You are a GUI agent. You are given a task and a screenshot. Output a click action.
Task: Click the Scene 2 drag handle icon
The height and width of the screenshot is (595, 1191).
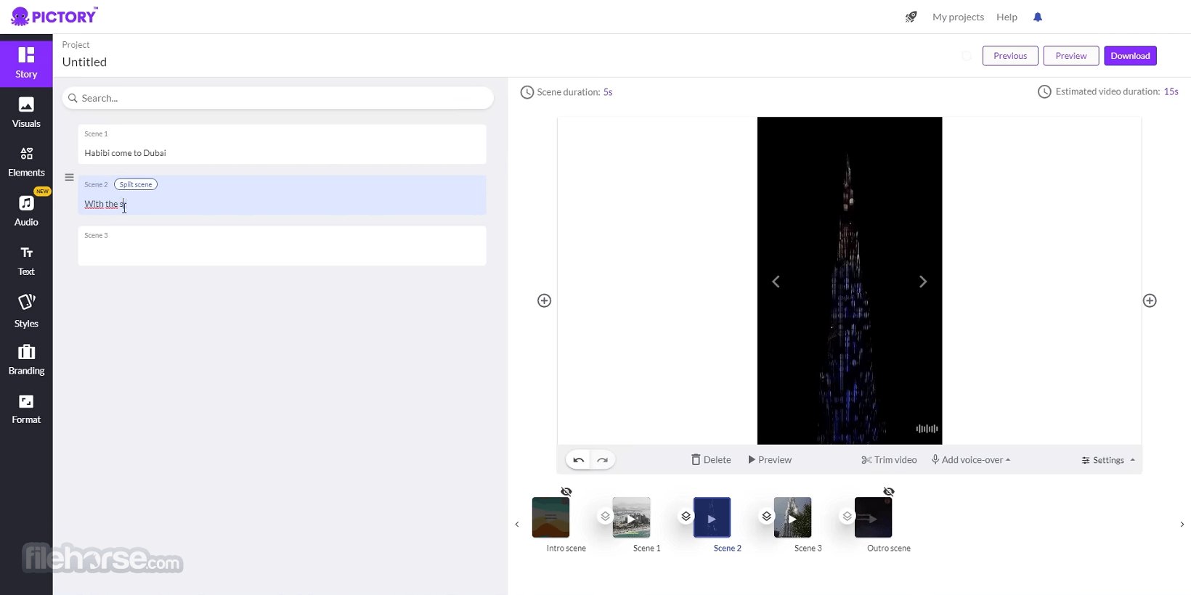click(x=69, y=177)
